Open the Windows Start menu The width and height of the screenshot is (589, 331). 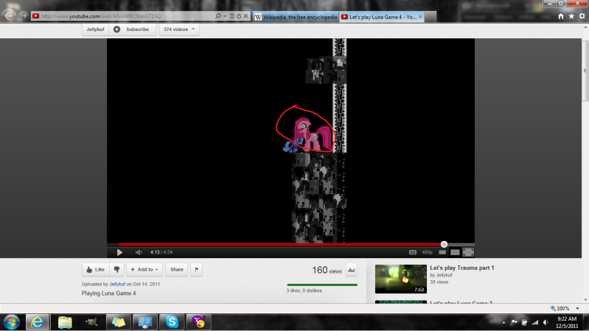coord(12,322)
